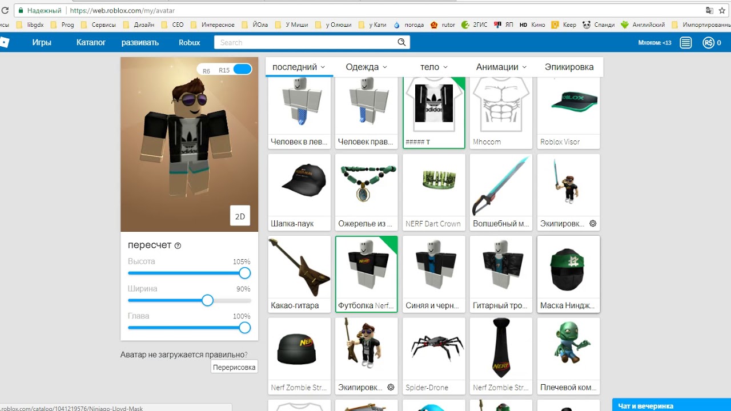
Task: Select the Ожерелье necklace item
Action: tap(367, 192)
